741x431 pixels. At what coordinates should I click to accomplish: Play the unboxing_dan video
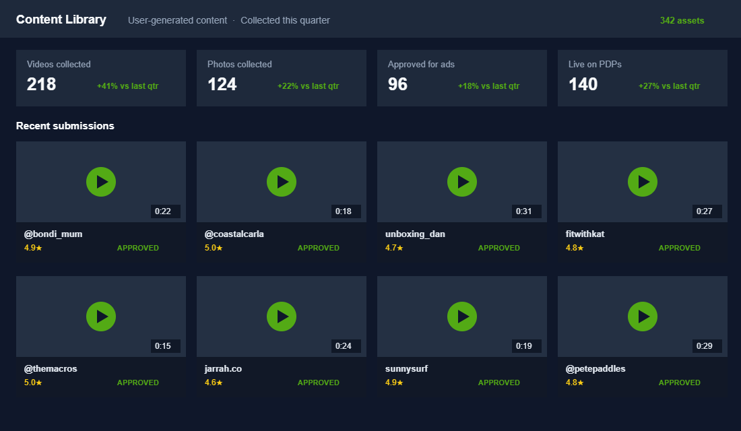(x=461, y=182)
